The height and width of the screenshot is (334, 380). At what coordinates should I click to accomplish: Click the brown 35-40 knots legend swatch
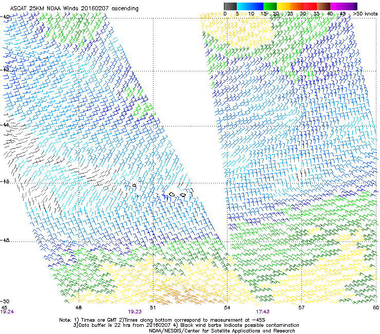click(x=324, y=6)
